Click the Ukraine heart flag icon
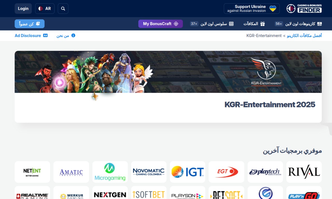The image size is (332, 199). pos(273,9)
